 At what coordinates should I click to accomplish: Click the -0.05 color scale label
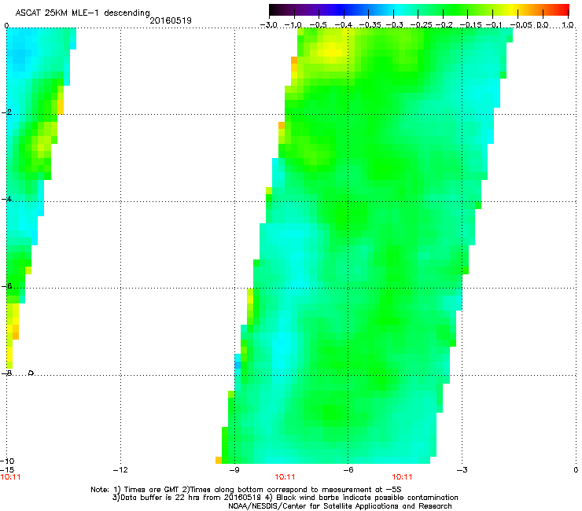click(x=521, y=25)
